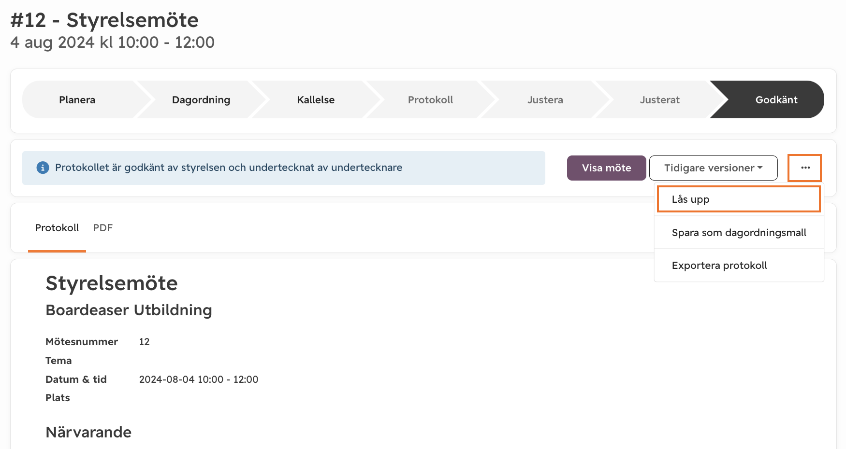Select the Justera stage

545,99
